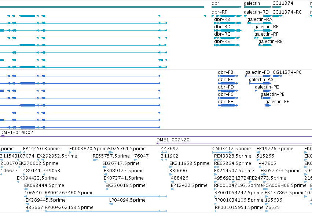Click transcript label dbr-RD

pyautogui.click(x=222, y=27)
